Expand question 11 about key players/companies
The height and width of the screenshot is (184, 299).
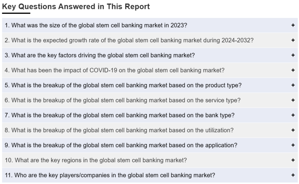150,175
